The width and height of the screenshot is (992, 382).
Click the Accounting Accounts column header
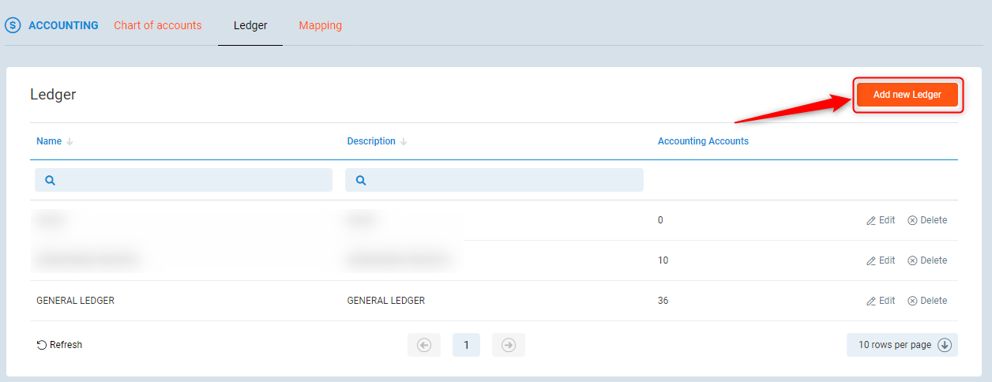pos(703,141)
